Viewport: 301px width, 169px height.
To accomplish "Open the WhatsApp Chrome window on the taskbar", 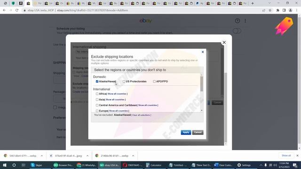I will [87, 165].
